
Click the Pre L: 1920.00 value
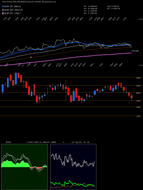tap(90, 11)
